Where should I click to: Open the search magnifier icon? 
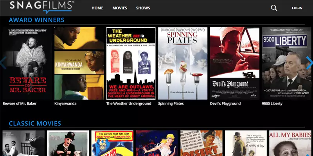coord(274,8)
